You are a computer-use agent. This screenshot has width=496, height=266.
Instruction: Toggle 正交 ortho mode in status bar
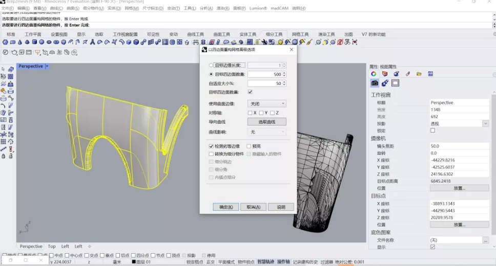pos(211,262)
